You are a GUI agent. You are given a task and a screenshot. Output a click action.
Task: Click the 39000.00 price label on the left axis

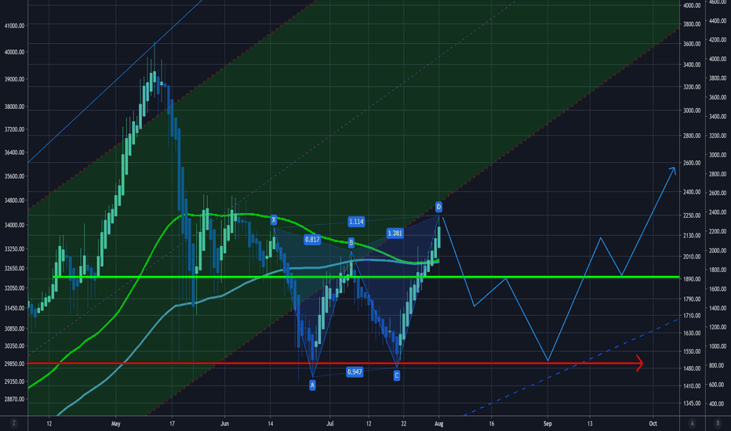click(14, 79)
